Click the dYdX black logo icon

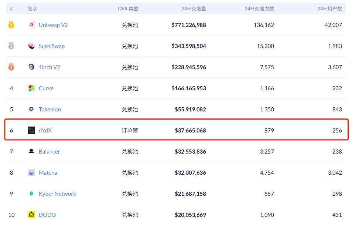click(31, 130)
